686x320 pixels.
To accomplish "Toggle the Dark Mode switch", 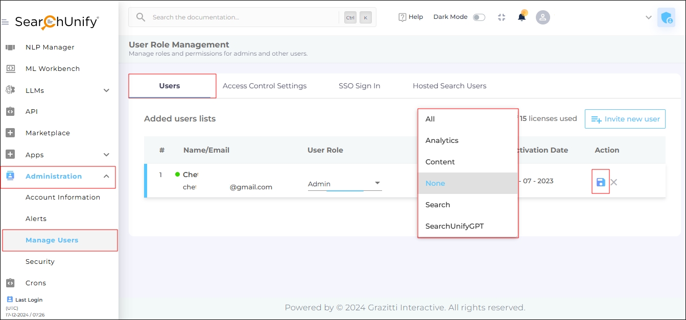I will (479, 17).
